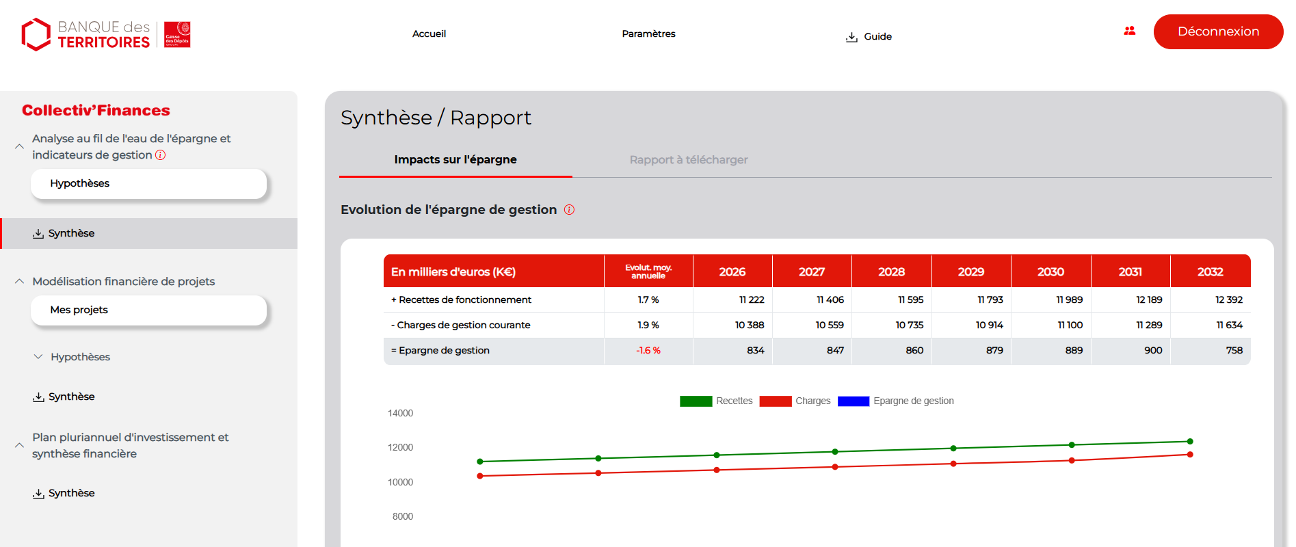
Task: Click info icon beside Evolution de l'épargne de gestion
Action: (569, 210)
